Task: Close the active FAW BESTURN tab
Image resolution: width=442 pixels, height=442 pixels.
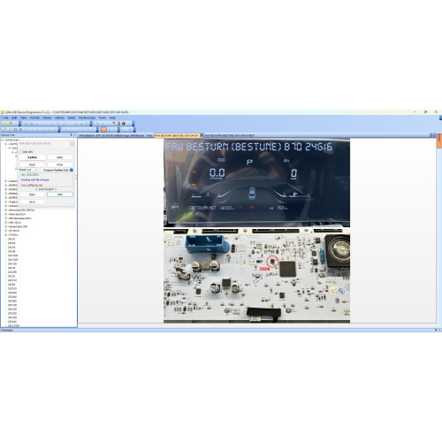Action: tap(202, 135)
